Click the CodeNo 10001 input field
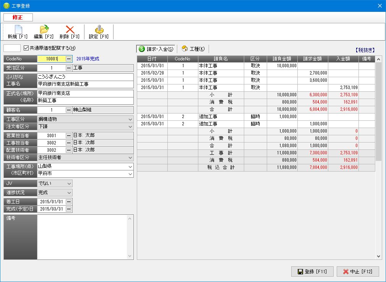386x282 pixels. [x=52, y=59]
